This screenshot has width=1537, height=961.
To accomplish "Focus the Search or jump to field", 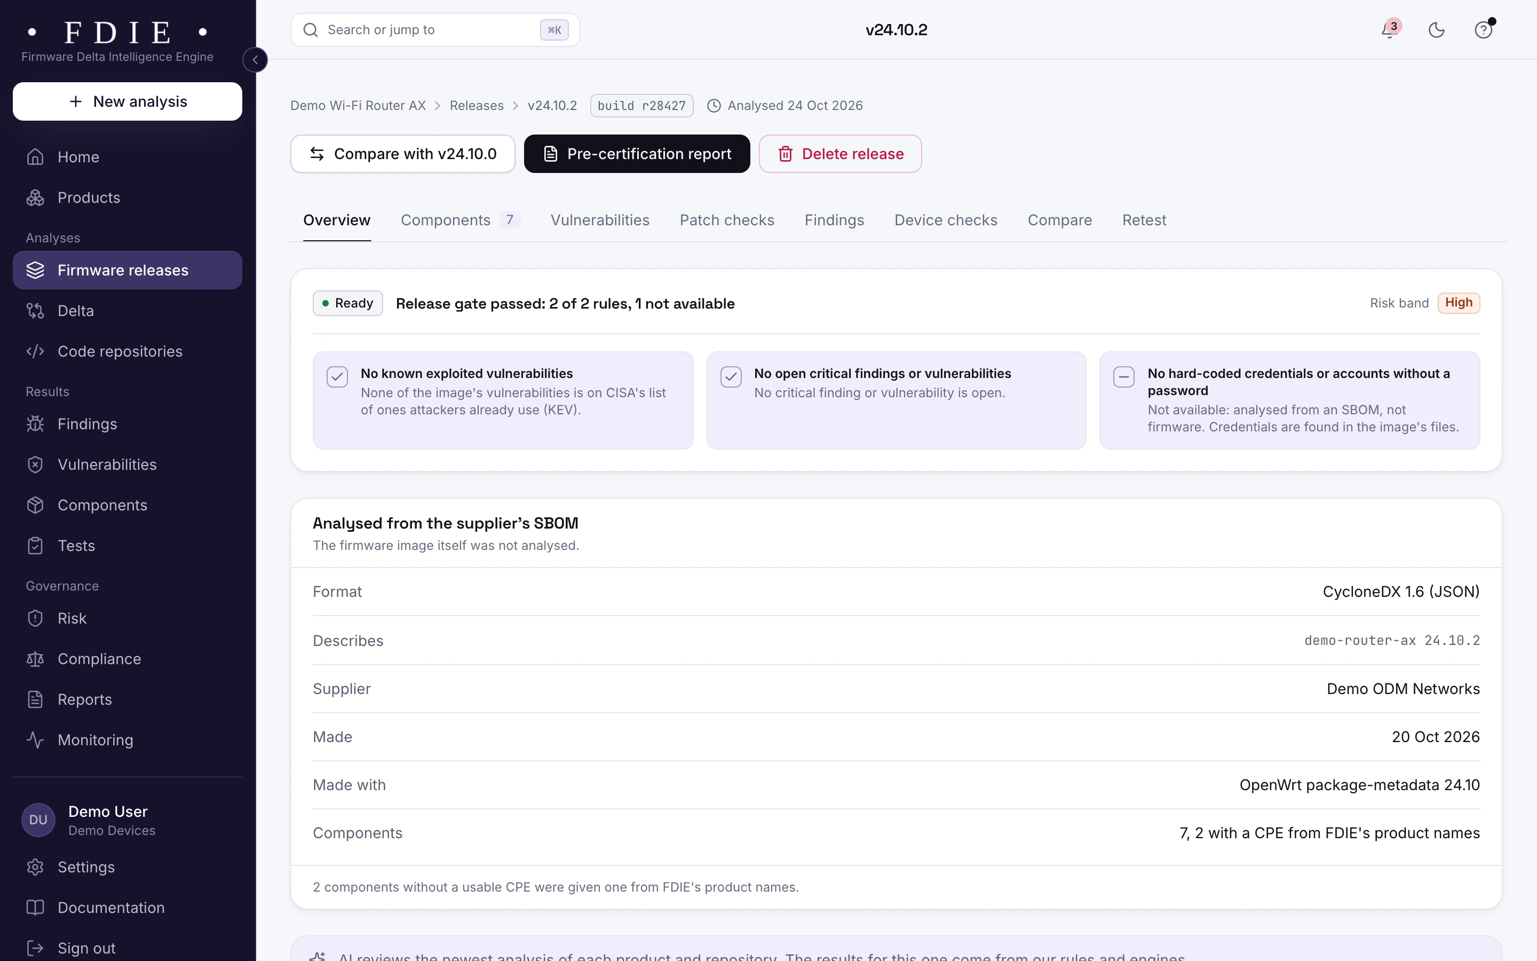I will click(x=435, y=30).
